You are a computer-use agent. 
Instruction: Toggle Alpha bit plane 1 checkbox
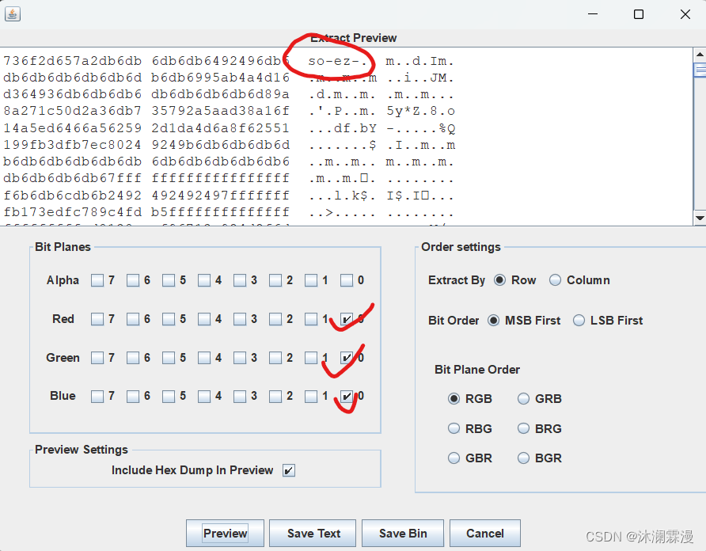pos(311,281)
